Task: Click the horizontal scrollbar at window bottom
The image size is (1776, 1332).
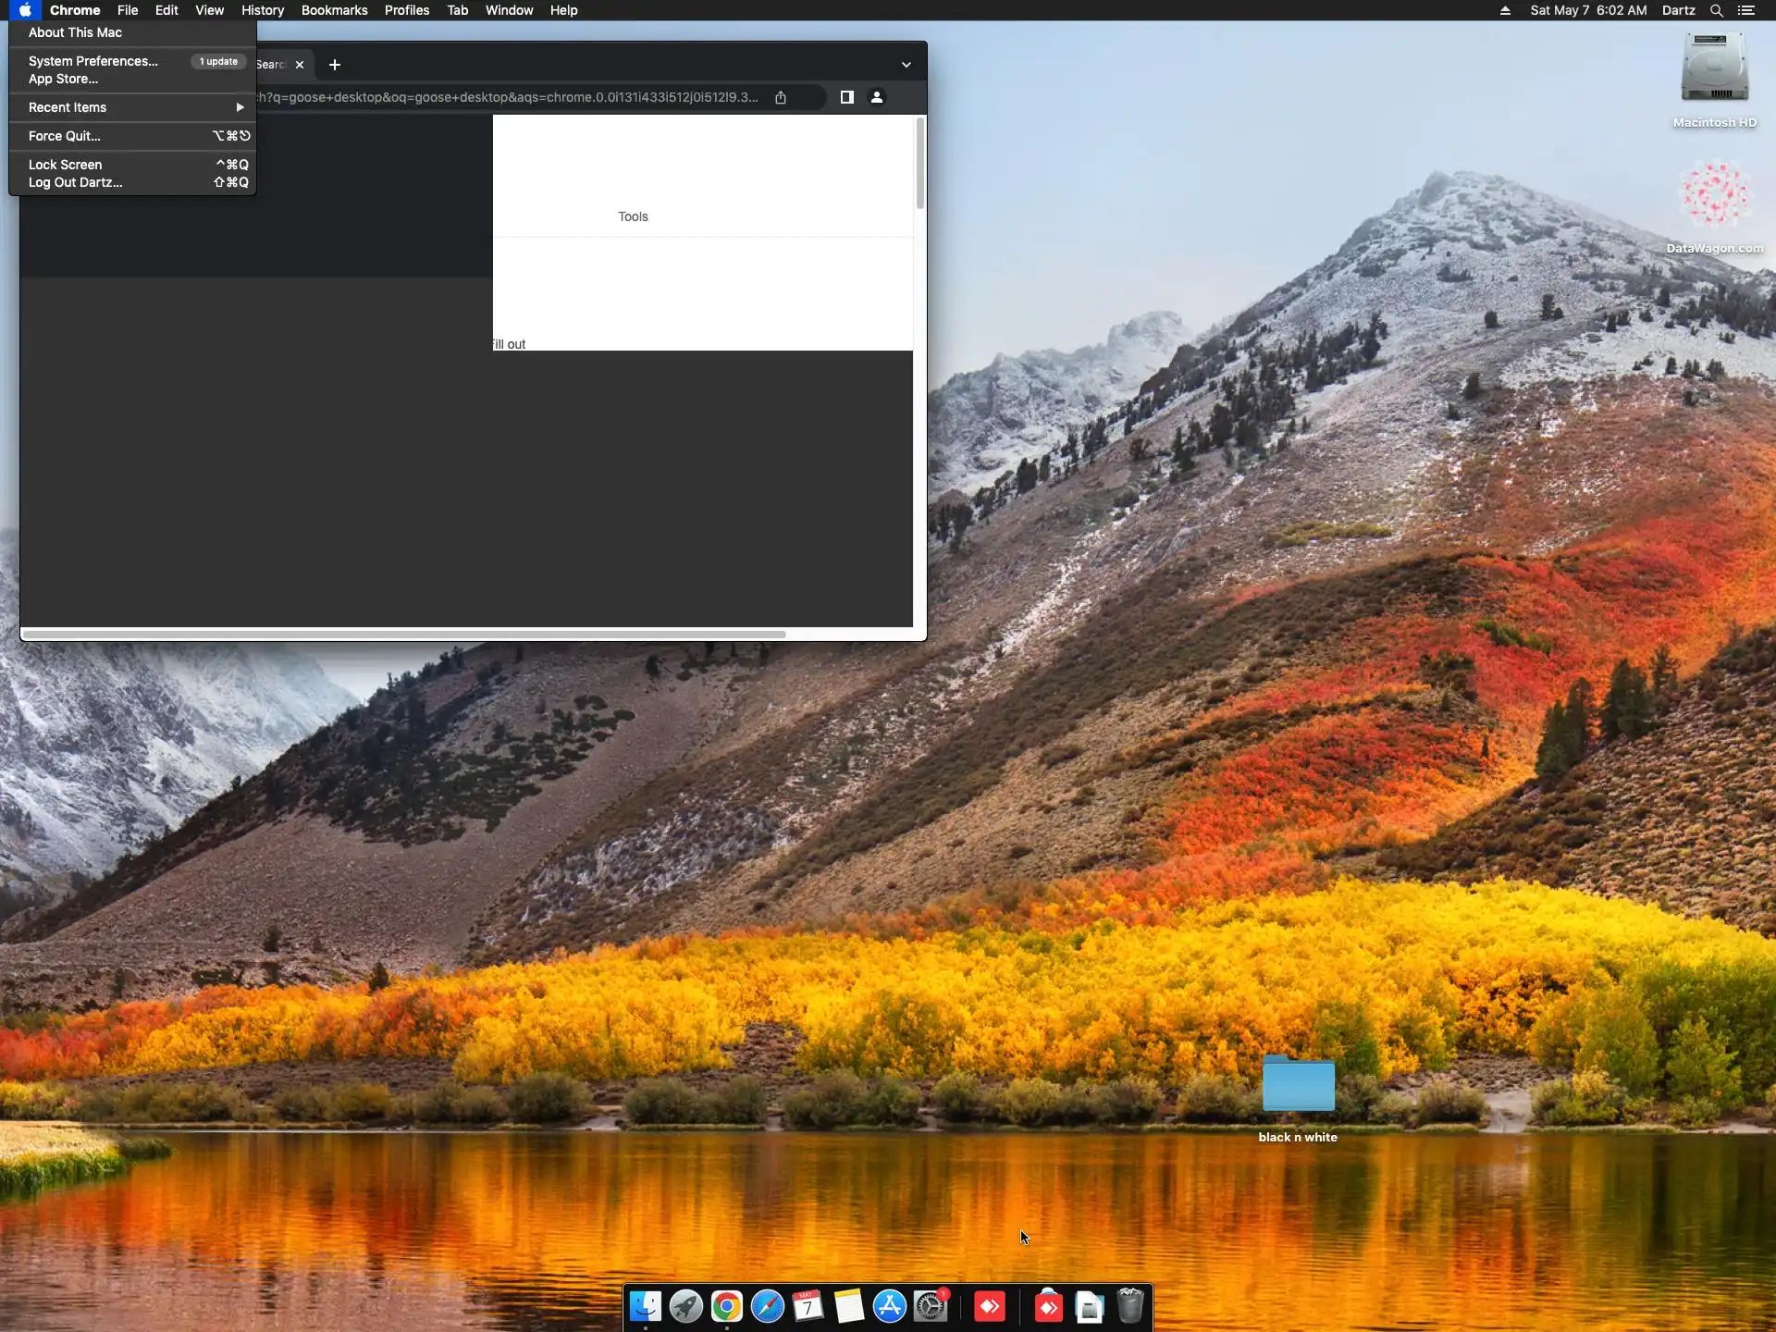Action: coord(404,635)
